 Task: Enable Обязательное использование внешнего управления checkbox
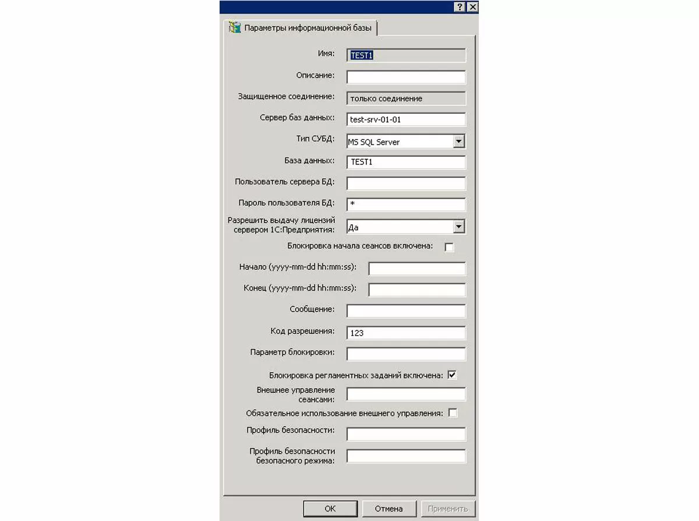click(x=453, y=413)
